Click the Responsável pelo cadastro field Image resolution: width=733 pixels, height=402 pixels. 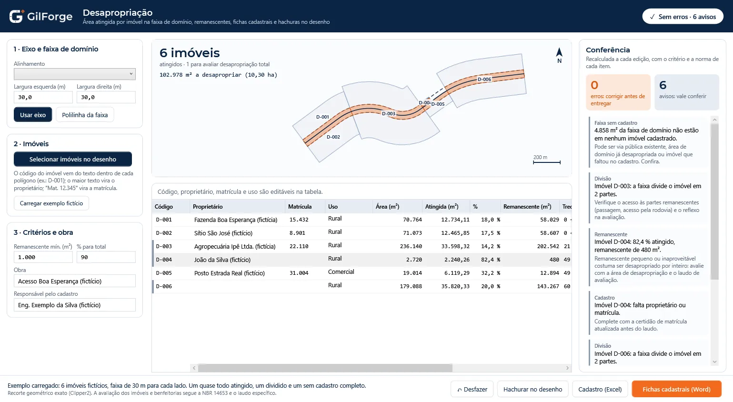click(75, 305)
